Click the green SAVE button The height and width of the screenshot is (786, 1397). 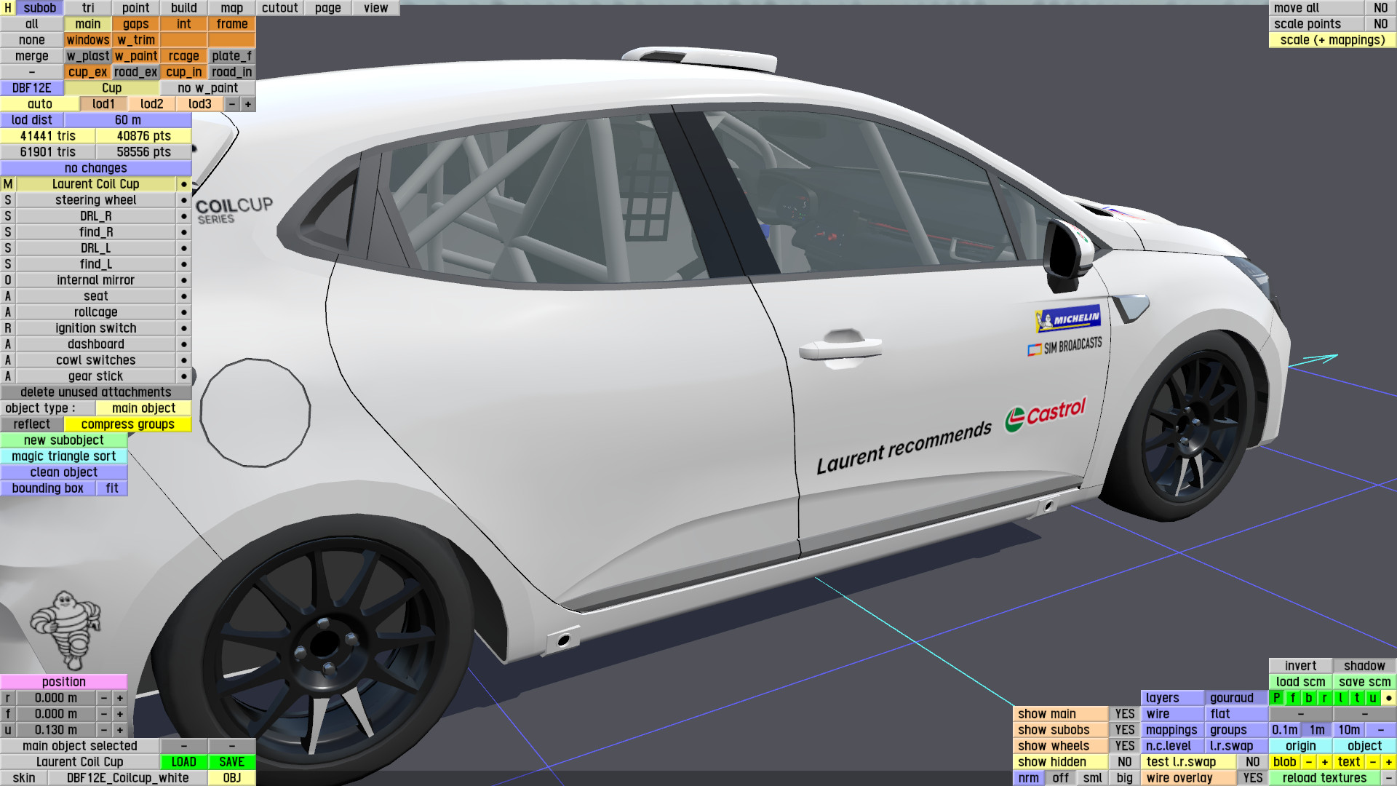[x=231, y=762]
